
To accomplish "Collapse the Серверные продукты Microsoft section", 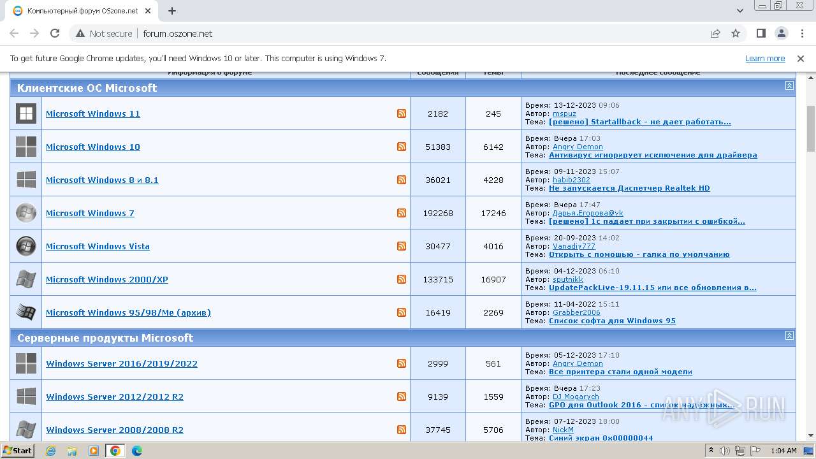I will click(x=789, y=335).
